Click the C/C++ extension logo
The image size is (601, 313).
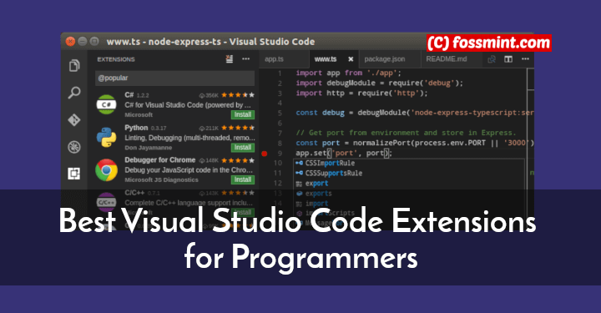pyautogui.click(x=106, y=202)
